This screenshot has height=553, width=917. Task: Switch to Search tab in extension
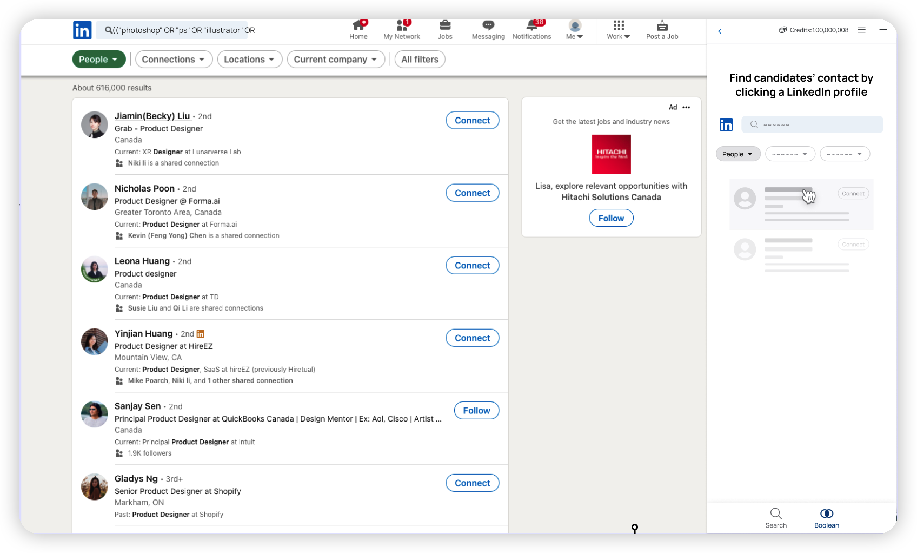coord(776,518)
